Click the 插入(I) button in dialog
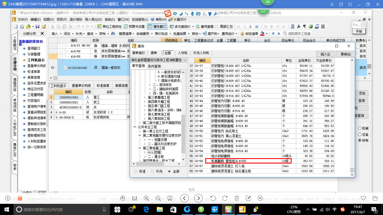The height and width of the screenshot is (215, 383). pyautogui.click(x=325, y=54)
